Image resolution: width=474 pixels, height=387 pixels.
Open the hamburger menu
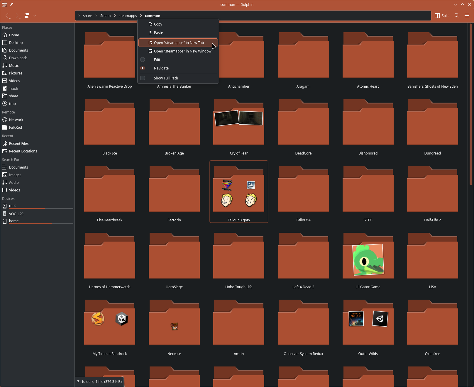467,16
